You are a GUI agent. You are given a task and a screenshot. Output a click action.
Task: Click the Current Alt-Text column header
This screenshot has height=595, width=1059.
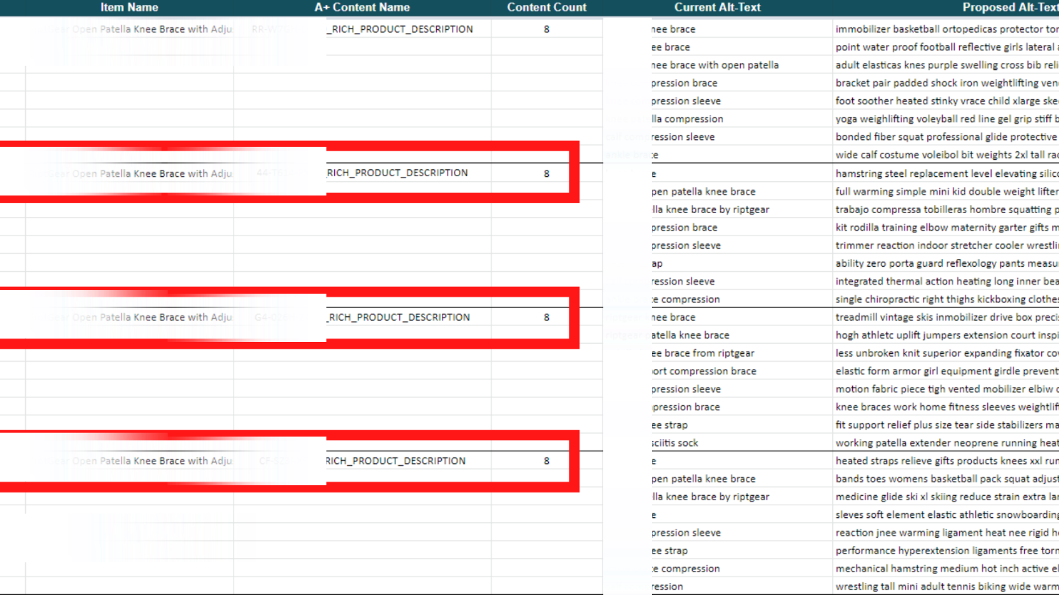(717, 7)
